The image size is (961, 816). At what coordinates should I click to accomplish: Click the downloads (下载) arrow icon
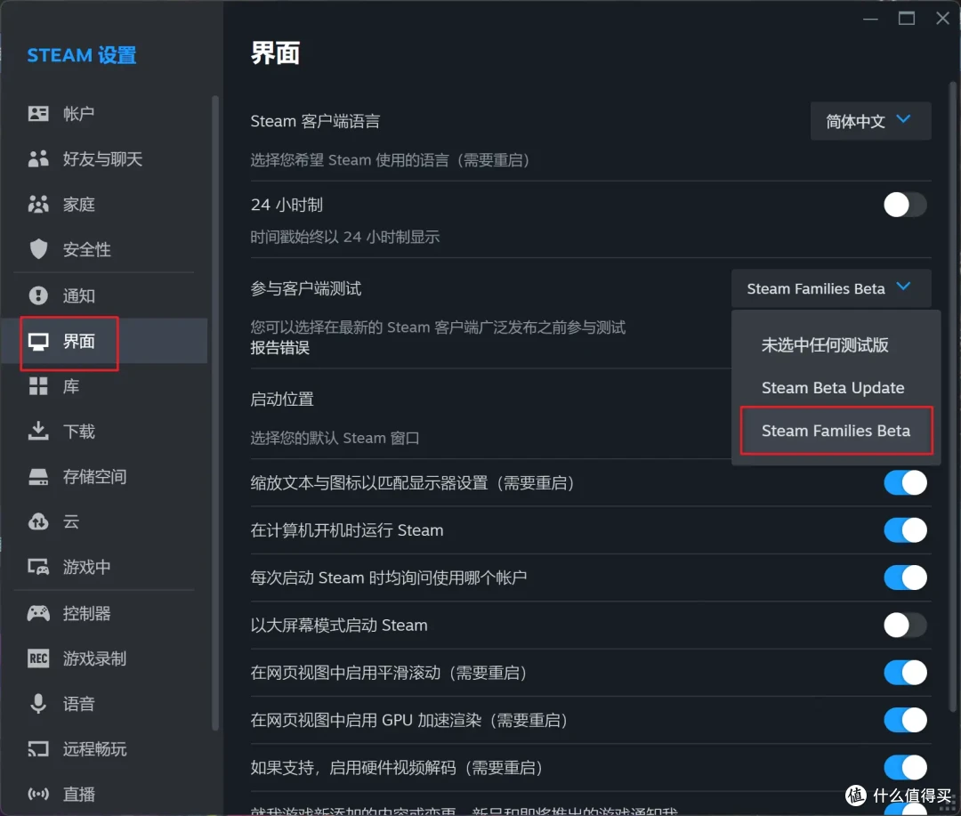click(38, 431)
